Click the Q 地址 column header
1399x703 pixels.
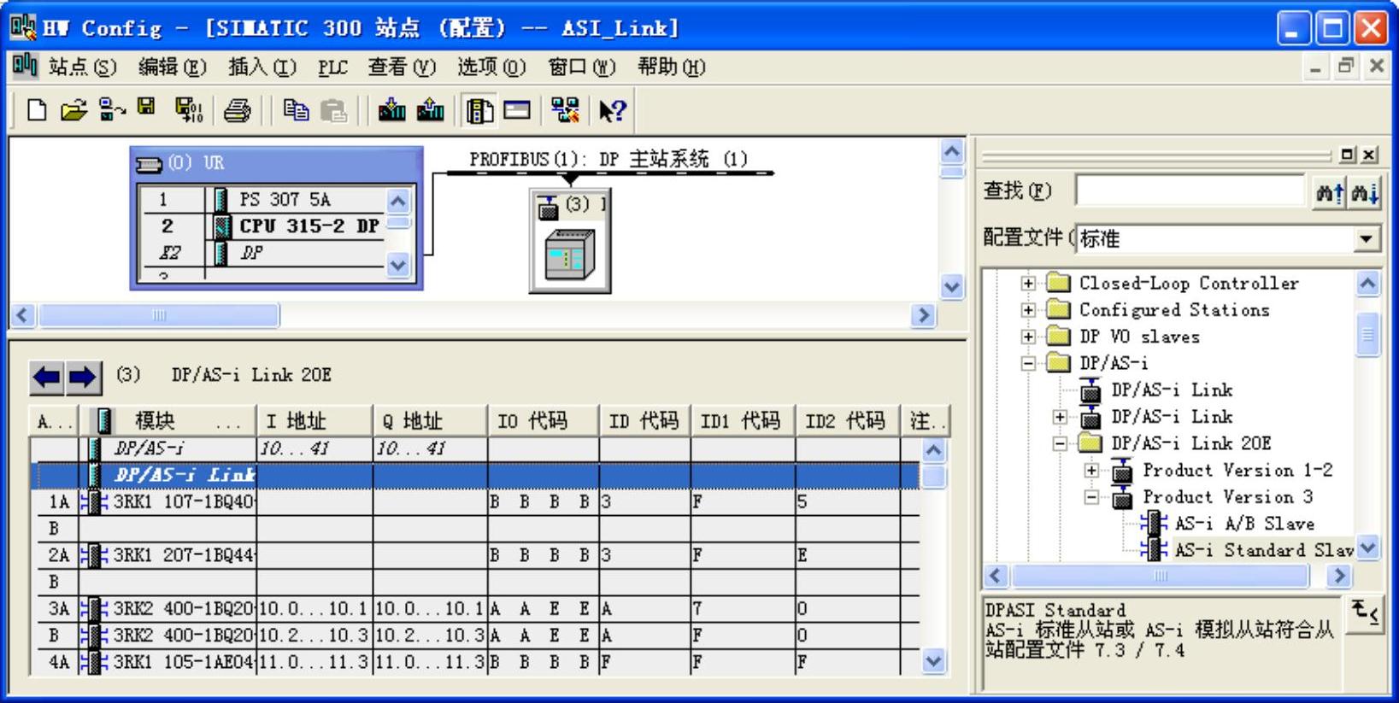pos(430,420)
